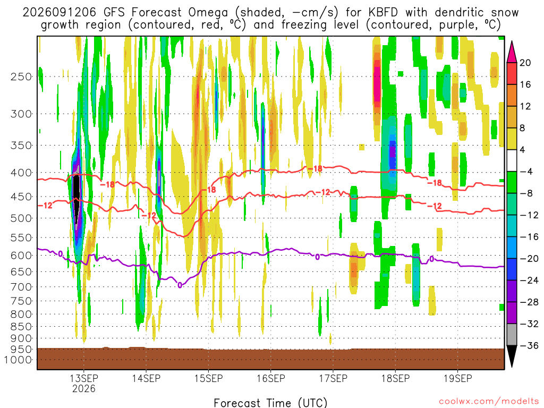Viewport: 544px width, 408px height.
Task: Click the magenta top arrow of colorbar
Action: [512, 52]
